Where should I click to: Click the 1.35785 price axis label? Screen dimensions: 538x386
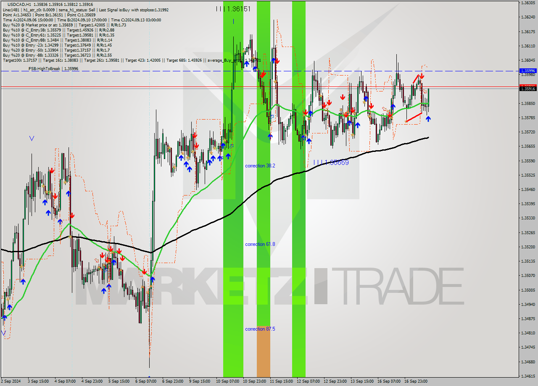pos(528,117)
